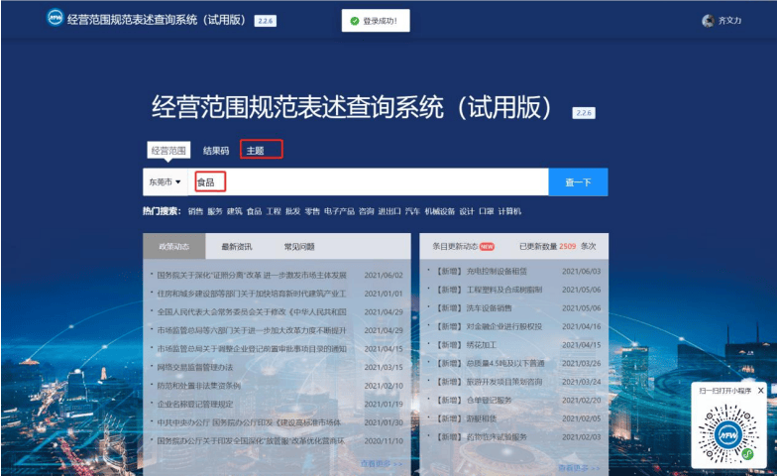Open the 东莞市 city dropdown
The height and width of the screenshot is (476, 777).
coord(165,182)
